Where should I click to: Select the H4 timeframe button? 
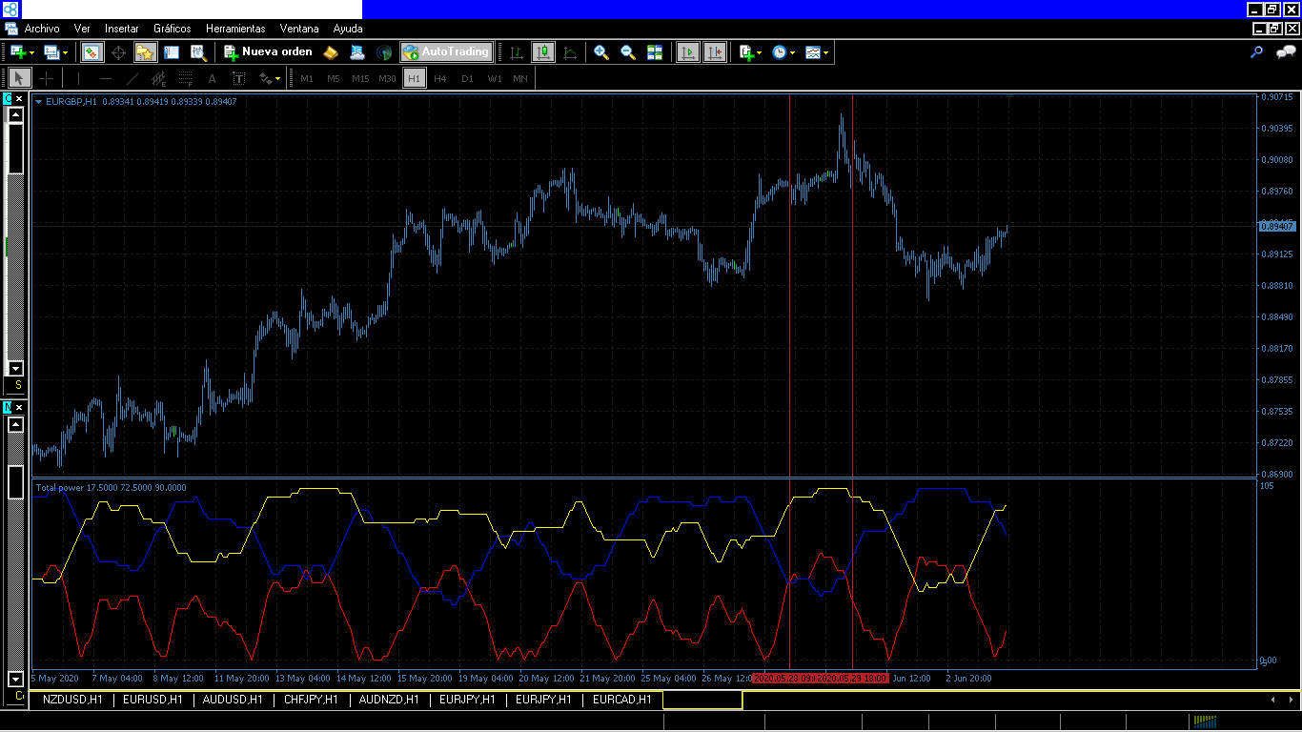coord(439,78)
